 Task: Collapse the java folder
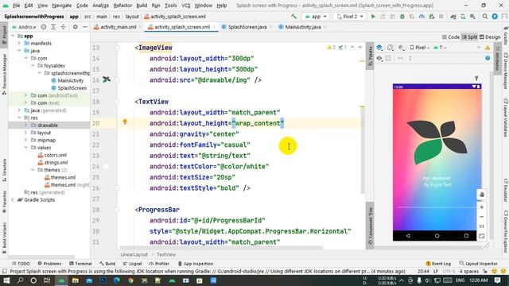coord(19,51)
